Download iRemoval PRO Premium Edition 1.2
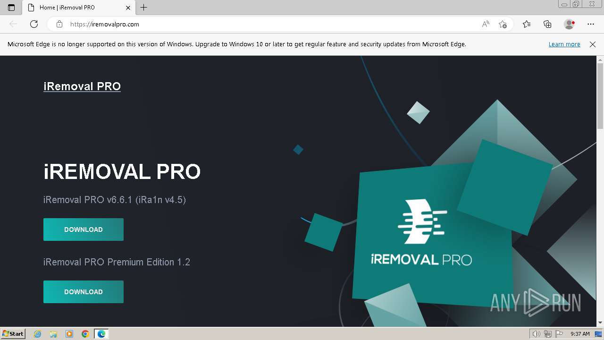This screenshot has width=604, height=340. pos(84,292)
